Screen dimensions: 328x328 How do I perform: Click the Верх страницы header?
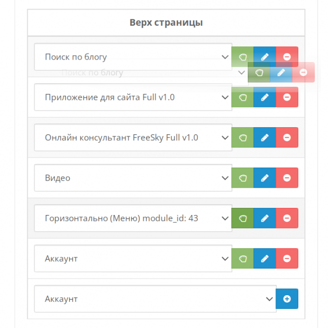pos(166,23)
